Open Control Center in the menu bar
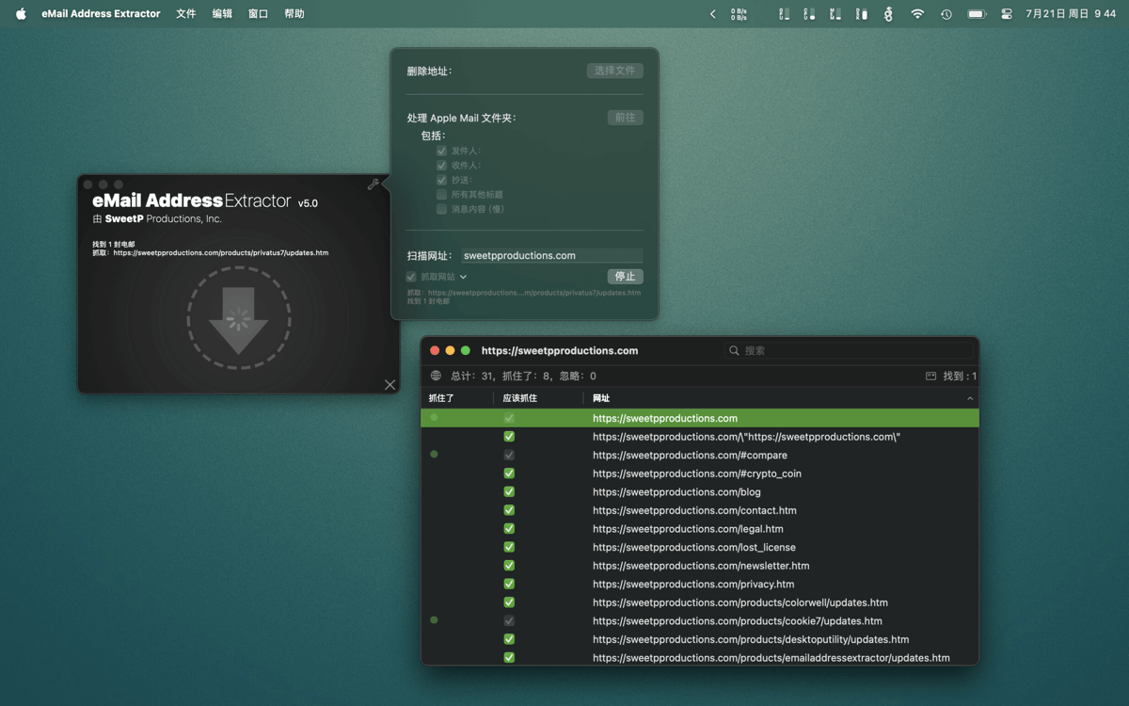 tap(1007, 14)
